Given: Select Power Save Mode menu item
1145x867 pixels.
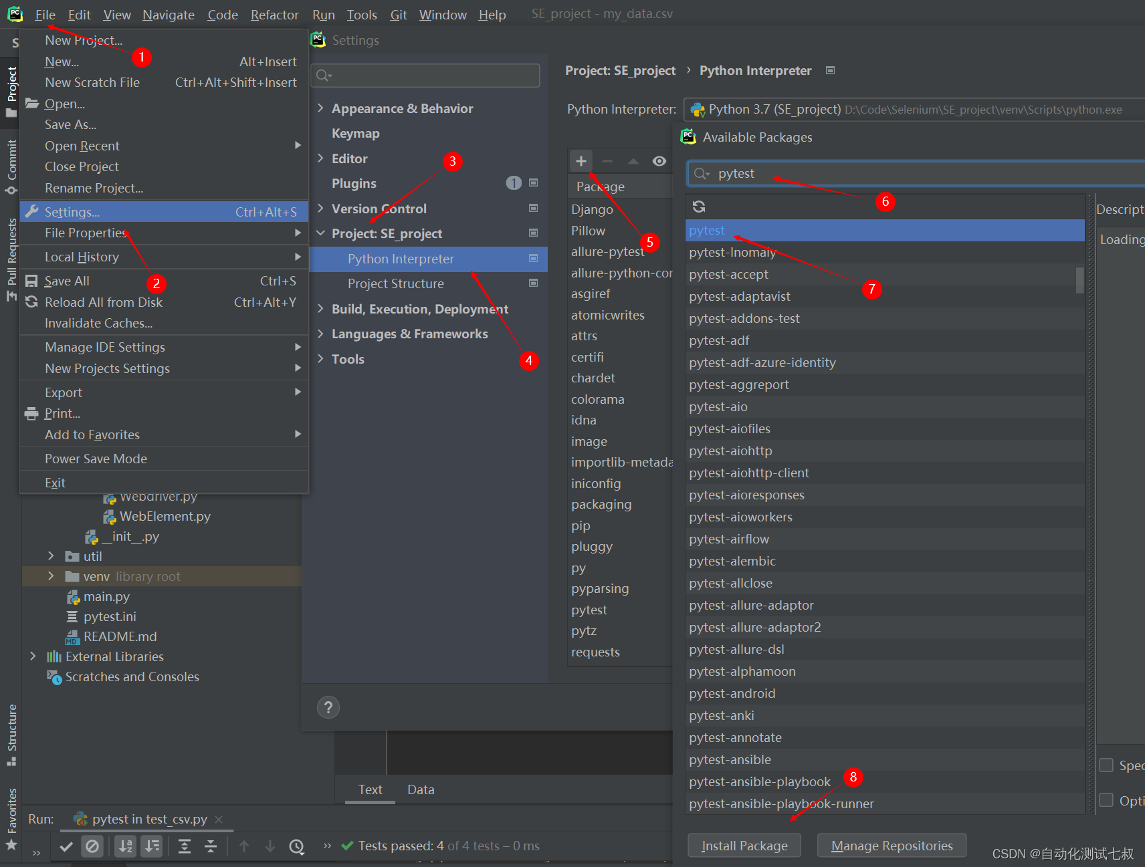Looking at the screenshot, I should pos(165,459).
